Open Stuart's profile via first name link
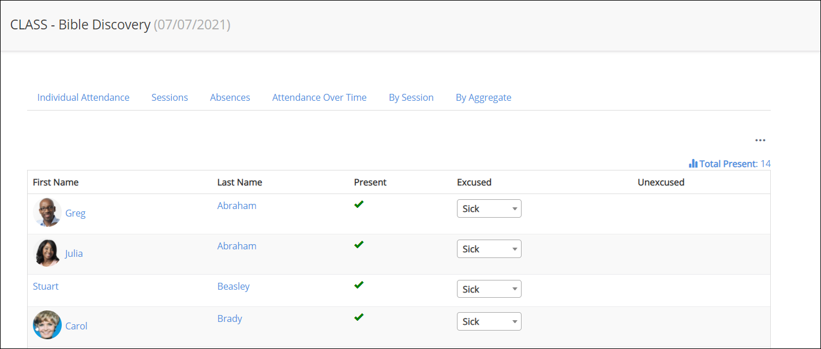Viewport: 821px width, 349px height. coord(46,286)
